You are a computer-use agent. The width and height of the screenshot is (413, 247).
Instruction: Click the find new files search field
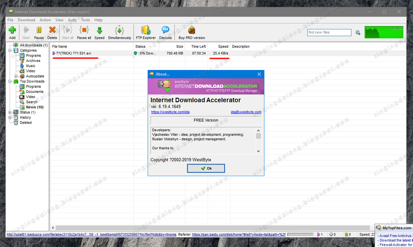329,32
